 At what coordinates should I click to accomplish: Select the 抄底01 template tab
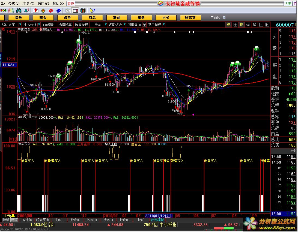tap(59, 220)
